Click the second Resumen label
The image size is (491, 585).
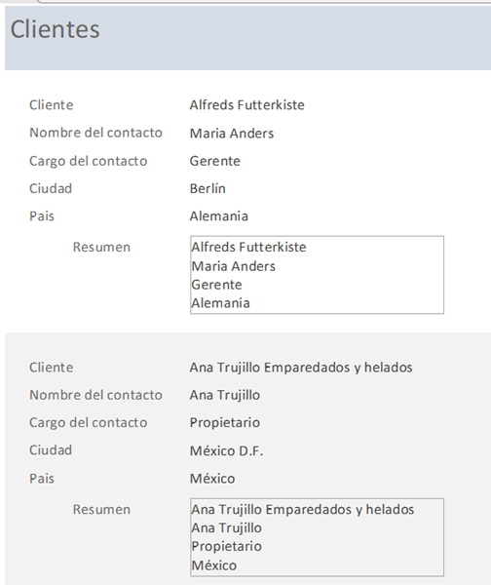[x=101, y=509]
